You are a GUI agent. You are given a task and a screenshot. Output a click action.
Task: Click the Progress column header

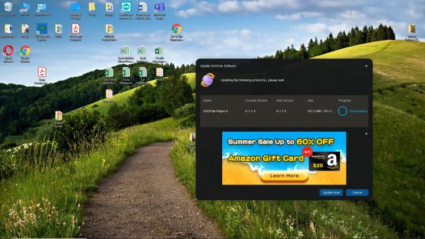point(344,101)
